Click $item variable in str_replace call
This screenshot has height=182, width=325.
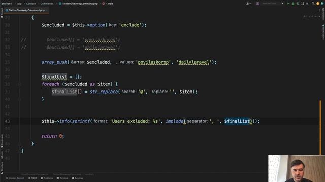pyautogui.click(x=186, y=92)
